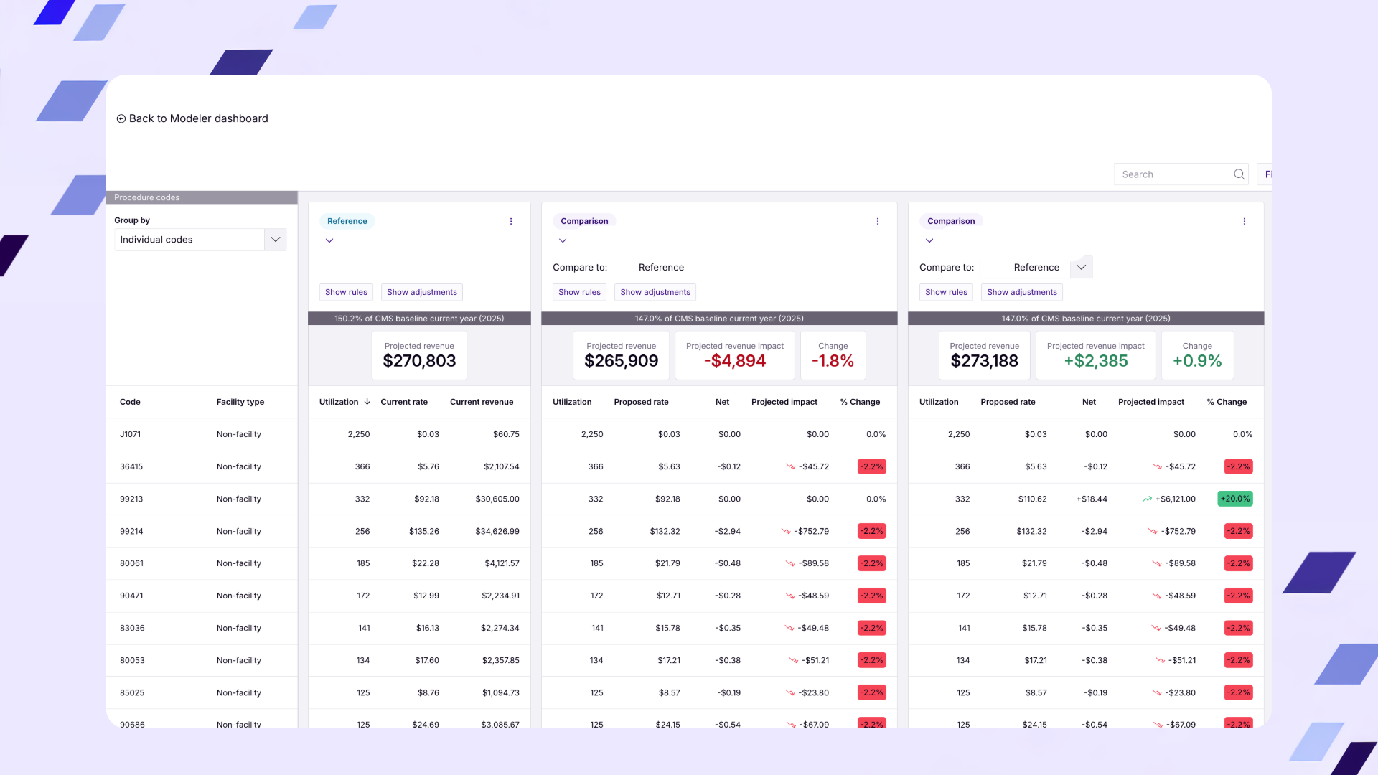
Task: Click Show rules in Reference panel
Action: 346,293
